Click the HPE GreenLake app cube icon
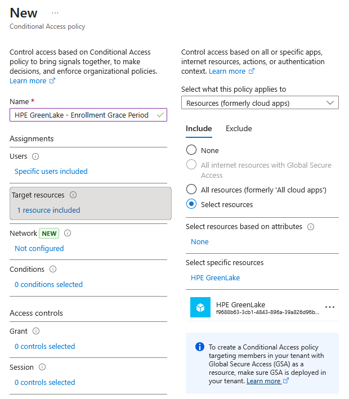349x399 pixels. pyautogui.click(x=200, y=307)
